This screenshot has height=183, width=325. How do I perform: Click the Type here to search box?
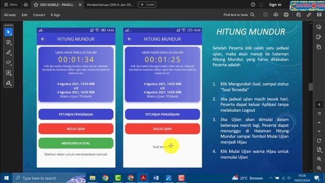point(49,178)
